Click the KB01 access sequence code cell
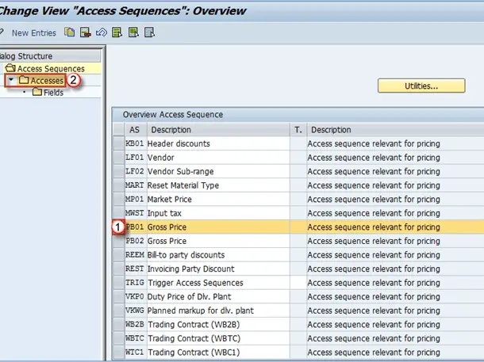 pyautogui.click(x=135, y=143)
